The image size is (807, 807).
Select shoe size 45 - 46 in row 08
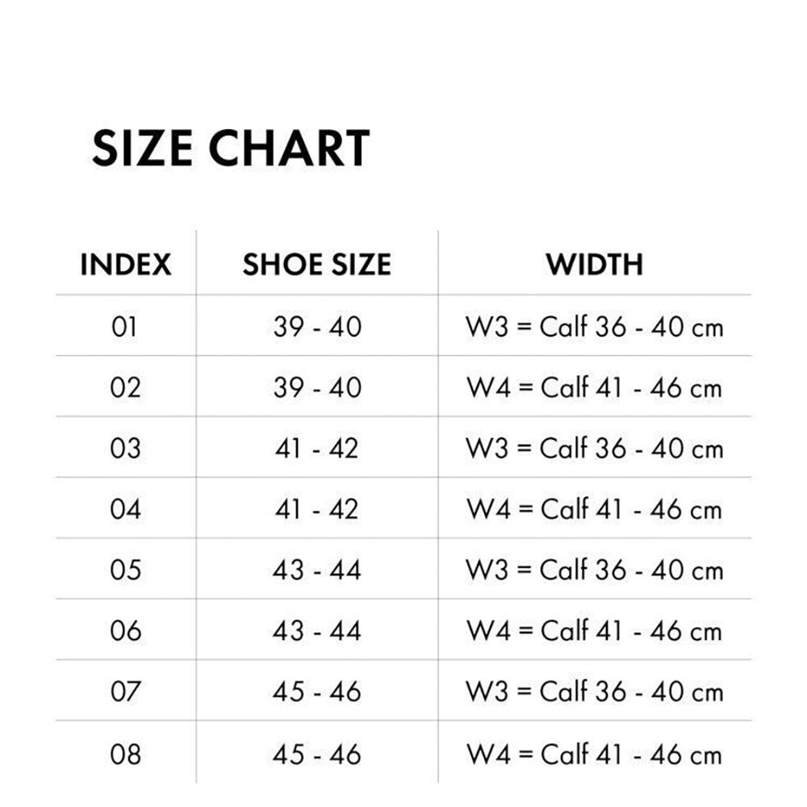317,755
